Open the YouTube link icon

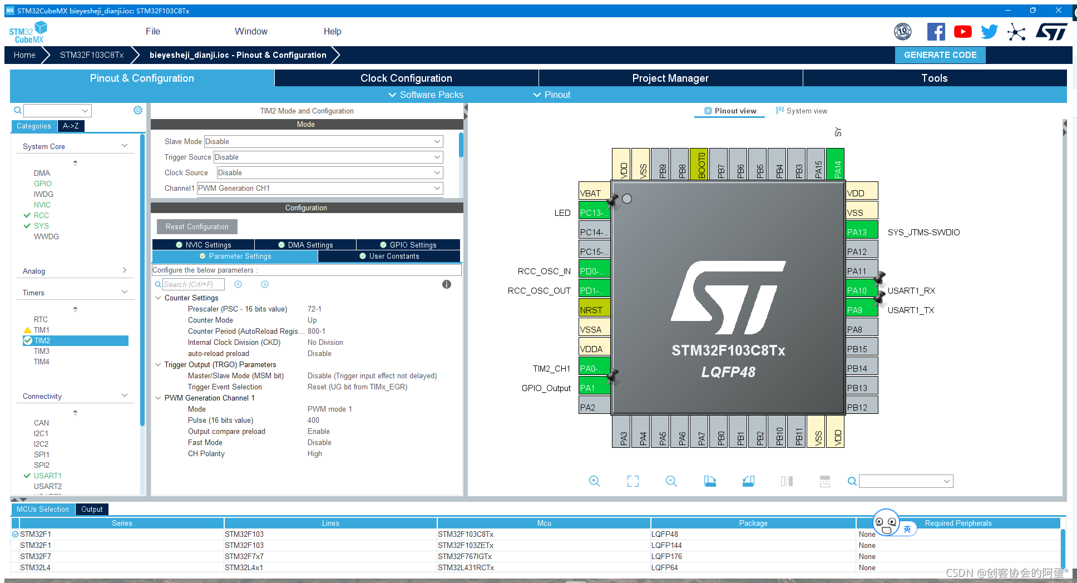click(x=963, y=32)
